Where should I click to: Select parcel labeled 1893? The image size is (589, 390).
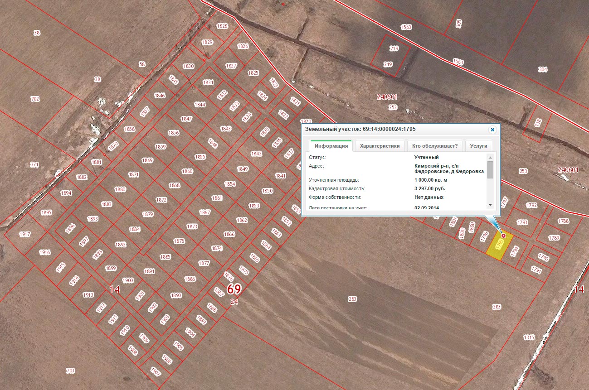point(93,219)
